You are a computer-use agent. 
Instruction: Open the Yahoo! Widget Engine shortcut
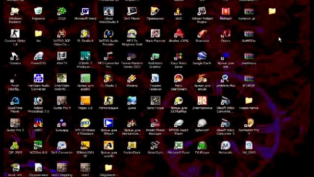202,11
